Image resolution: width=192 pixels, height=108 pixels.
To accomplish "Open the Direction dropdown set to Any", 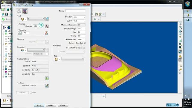I will 79,17.
